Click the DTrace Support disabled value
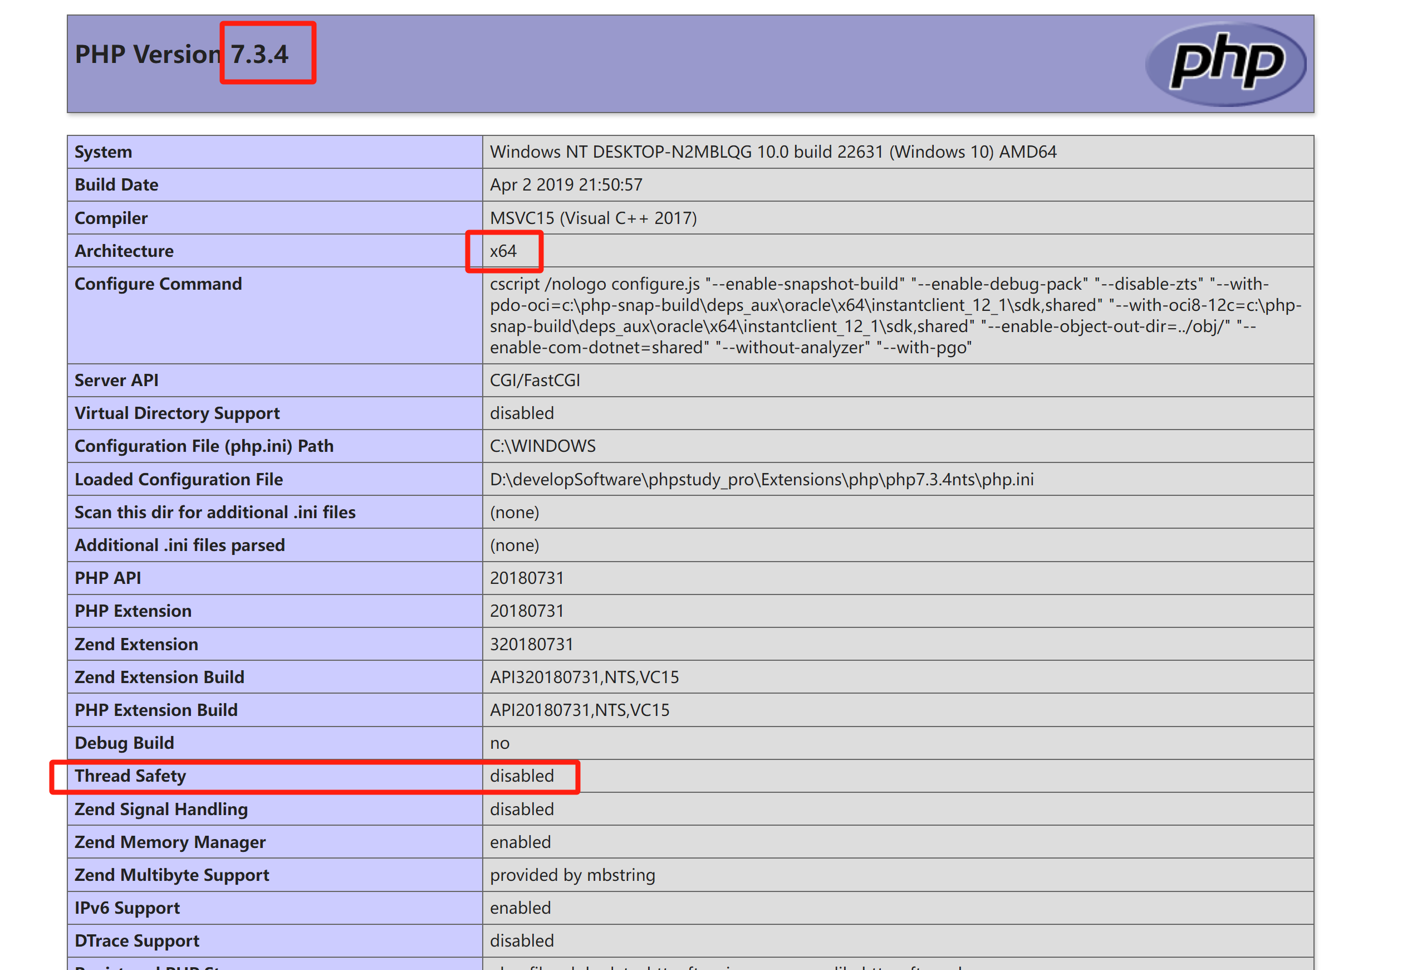Screen dimensions: 1407x970 [521, 940]
